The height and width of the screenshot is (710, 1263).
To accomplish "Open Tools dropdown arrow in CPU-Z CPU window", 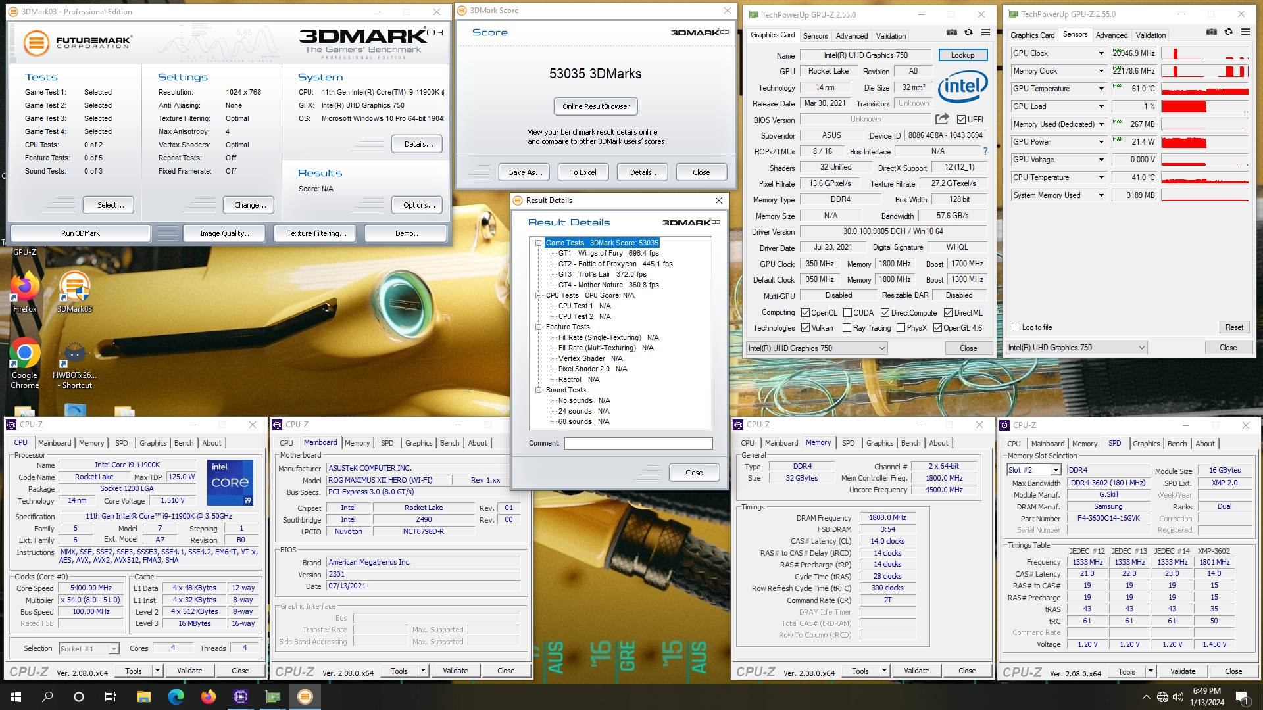I will pos(157,671).
